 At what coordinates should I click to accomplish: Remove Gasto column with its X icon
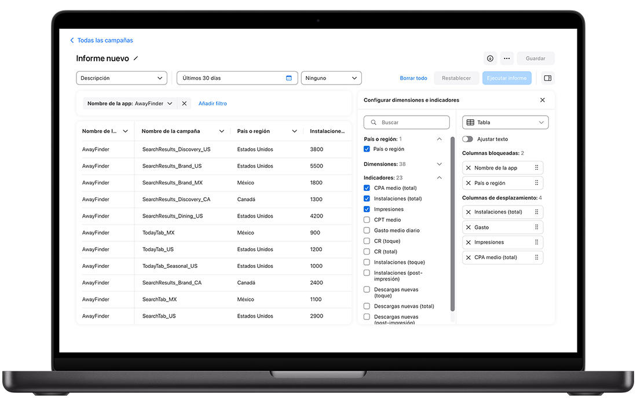(468, 227)
